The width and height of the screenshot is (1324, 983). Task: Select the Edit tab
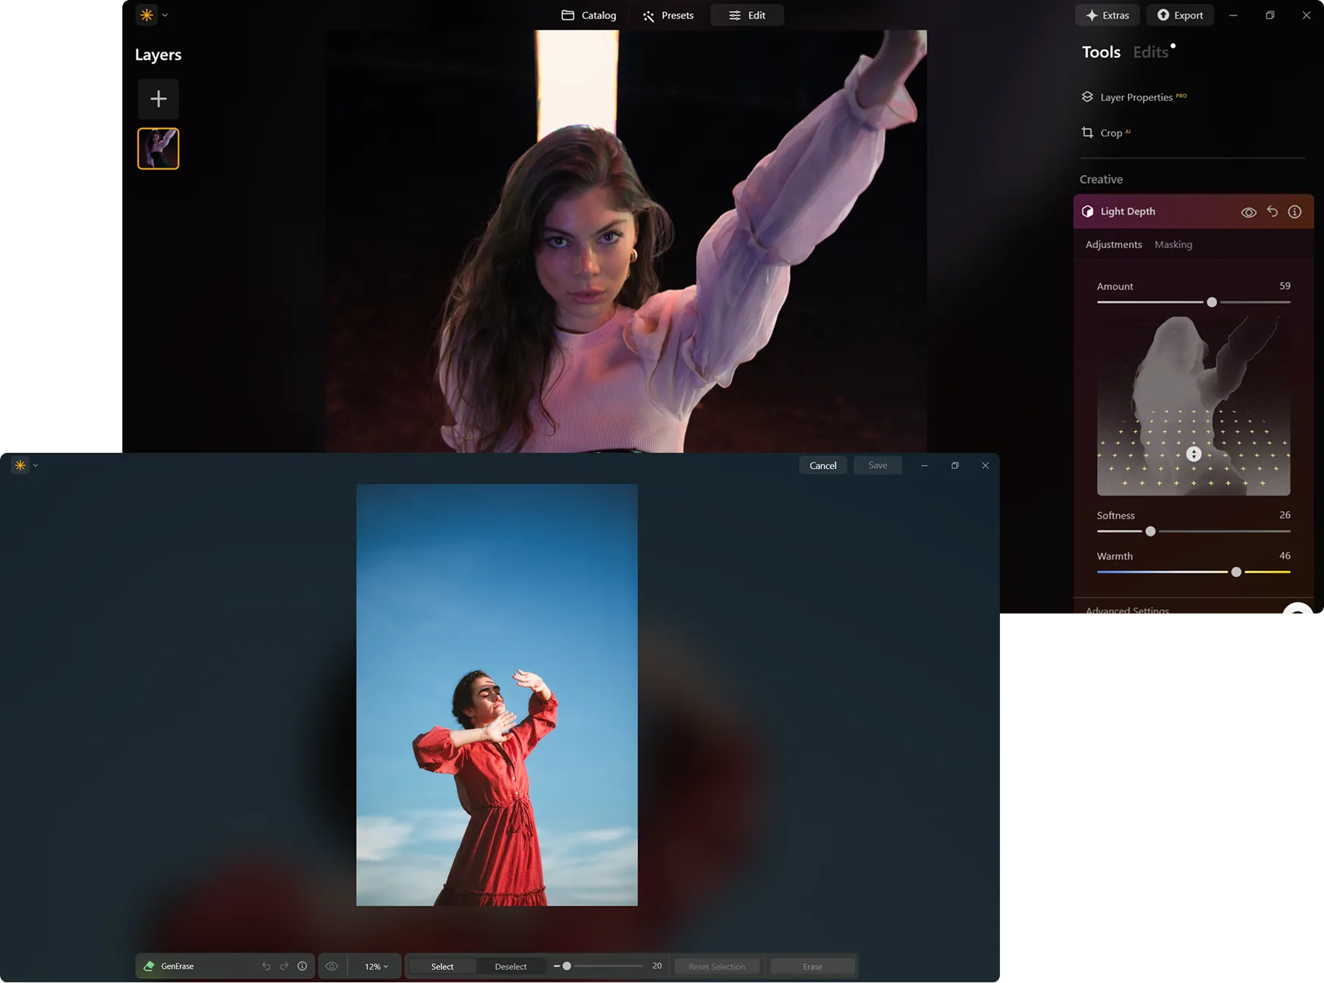coord(747,15)
